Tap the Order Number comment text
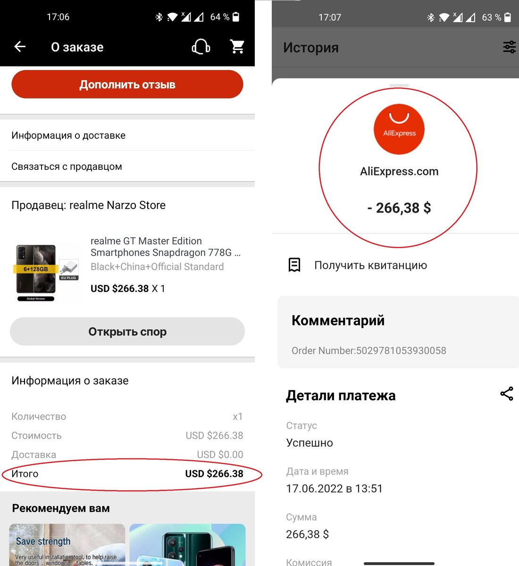This screenshot has height=566, width=519. tap(369, 350)
